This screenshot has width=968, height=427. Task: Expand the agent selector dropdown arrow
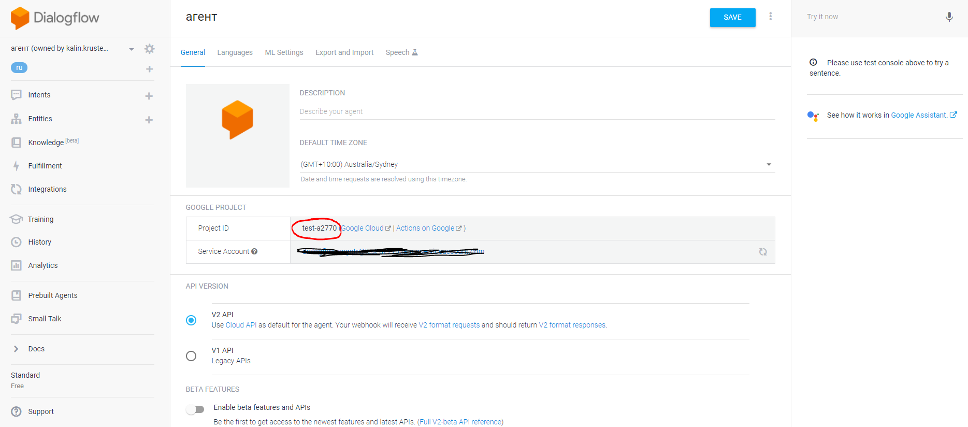pyautogui.click(x=132, y=49)
